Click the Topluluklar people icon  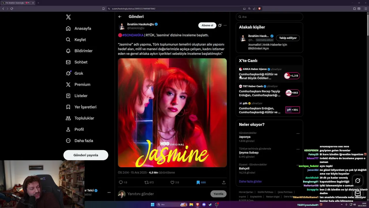coord(68,118)
